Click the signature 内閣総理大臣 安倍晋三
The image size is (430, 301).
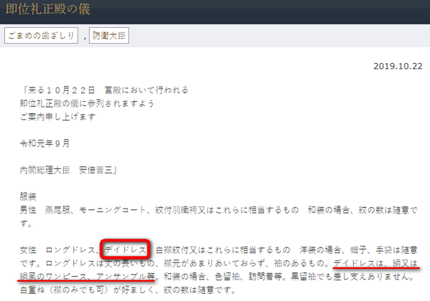pos(69,171)
